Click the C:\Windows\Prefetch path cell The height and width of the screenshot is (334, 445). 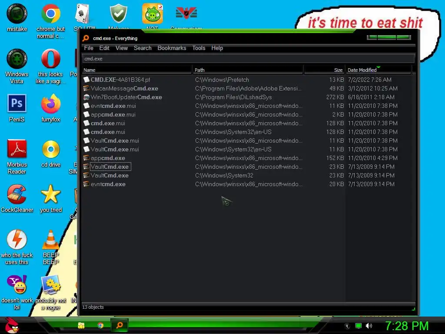click(222, 80)
